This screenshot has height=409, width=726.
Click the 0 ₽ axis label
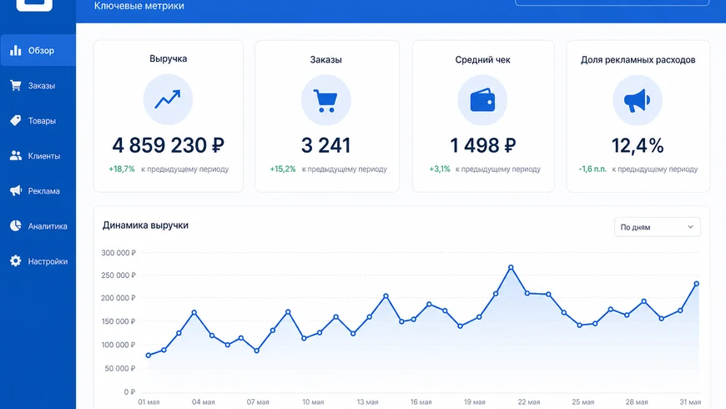[129, 391]
